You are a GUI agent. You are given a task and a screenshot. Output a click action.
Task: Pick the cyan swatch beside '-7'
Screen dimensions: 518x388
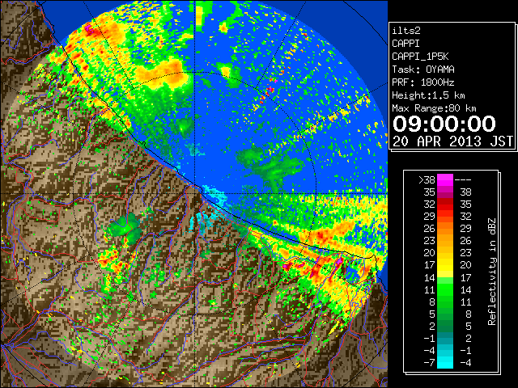445,362
